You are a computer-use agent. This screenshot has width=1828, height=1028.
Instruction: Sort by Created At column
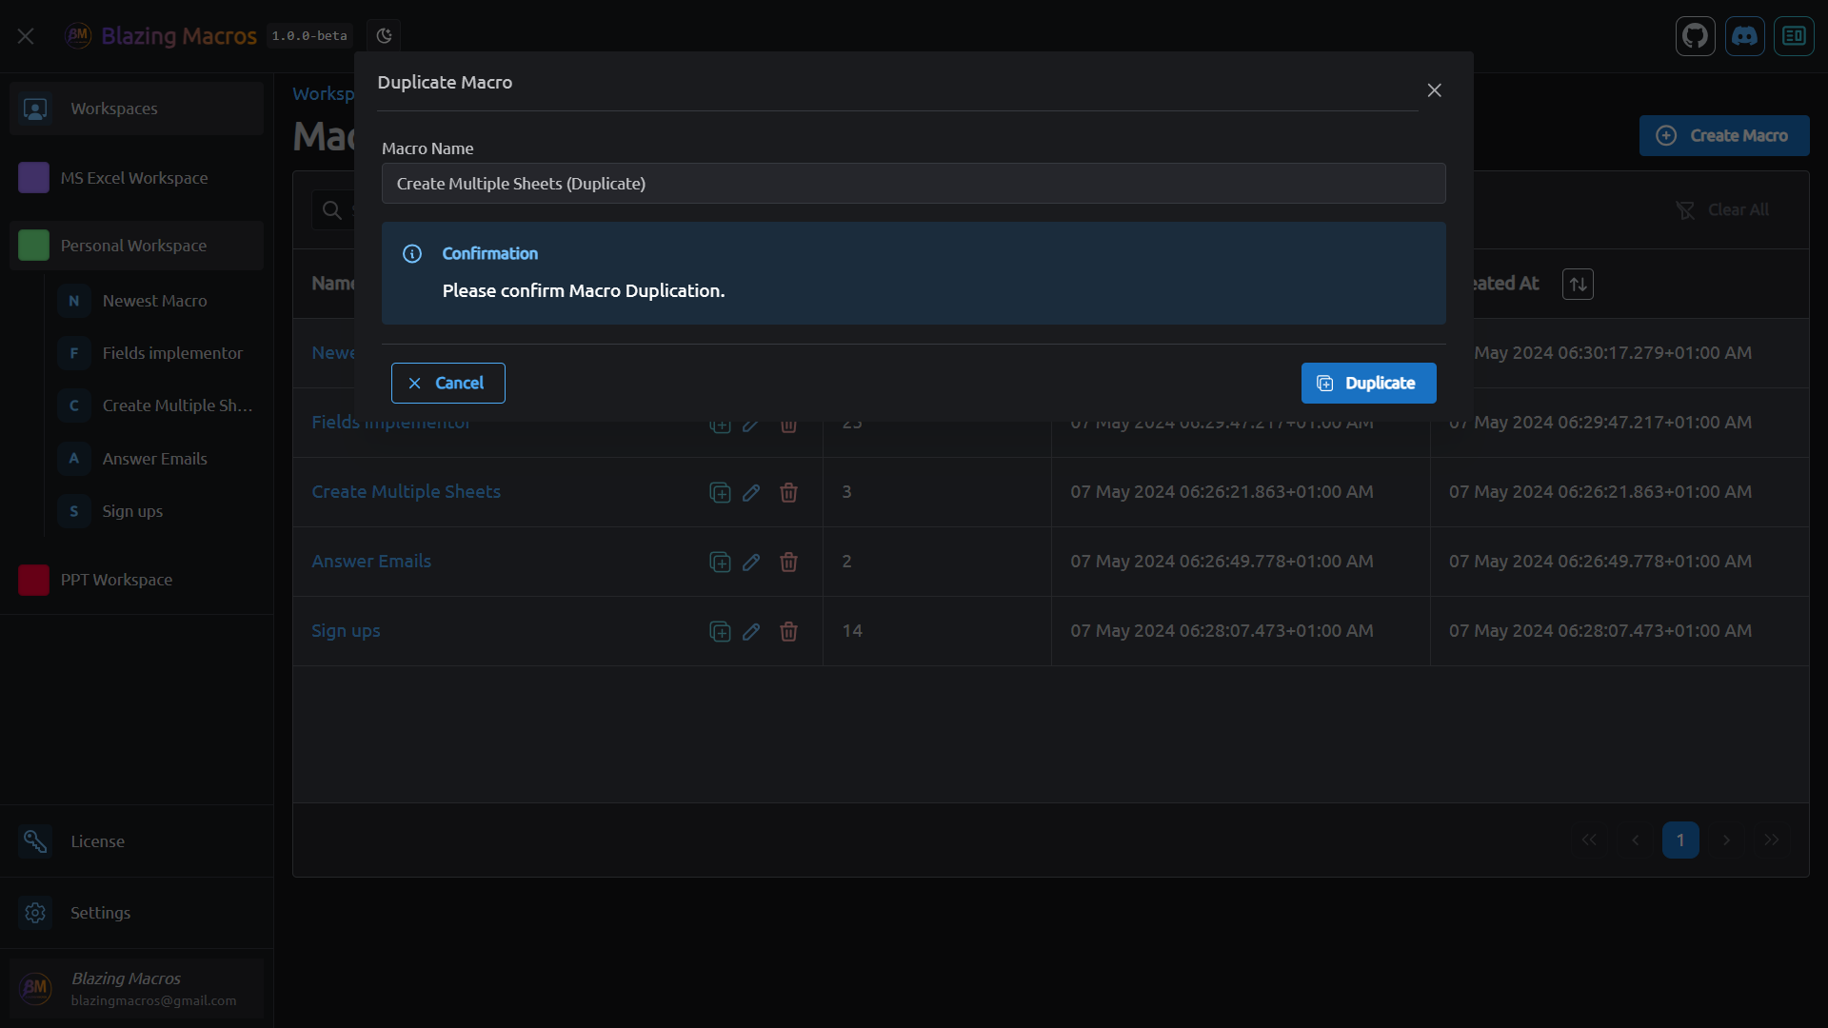click(x=1578, y=284)
